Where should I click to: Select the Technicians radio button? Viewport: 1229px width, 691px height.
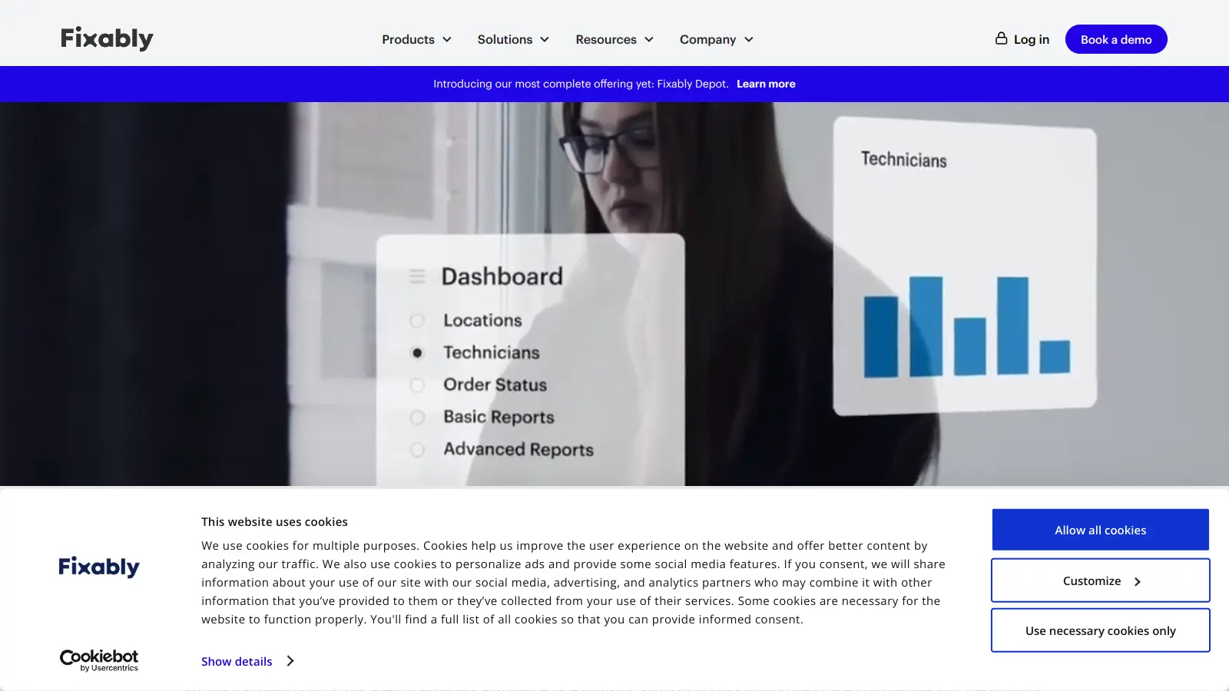(x=417, y=353)
